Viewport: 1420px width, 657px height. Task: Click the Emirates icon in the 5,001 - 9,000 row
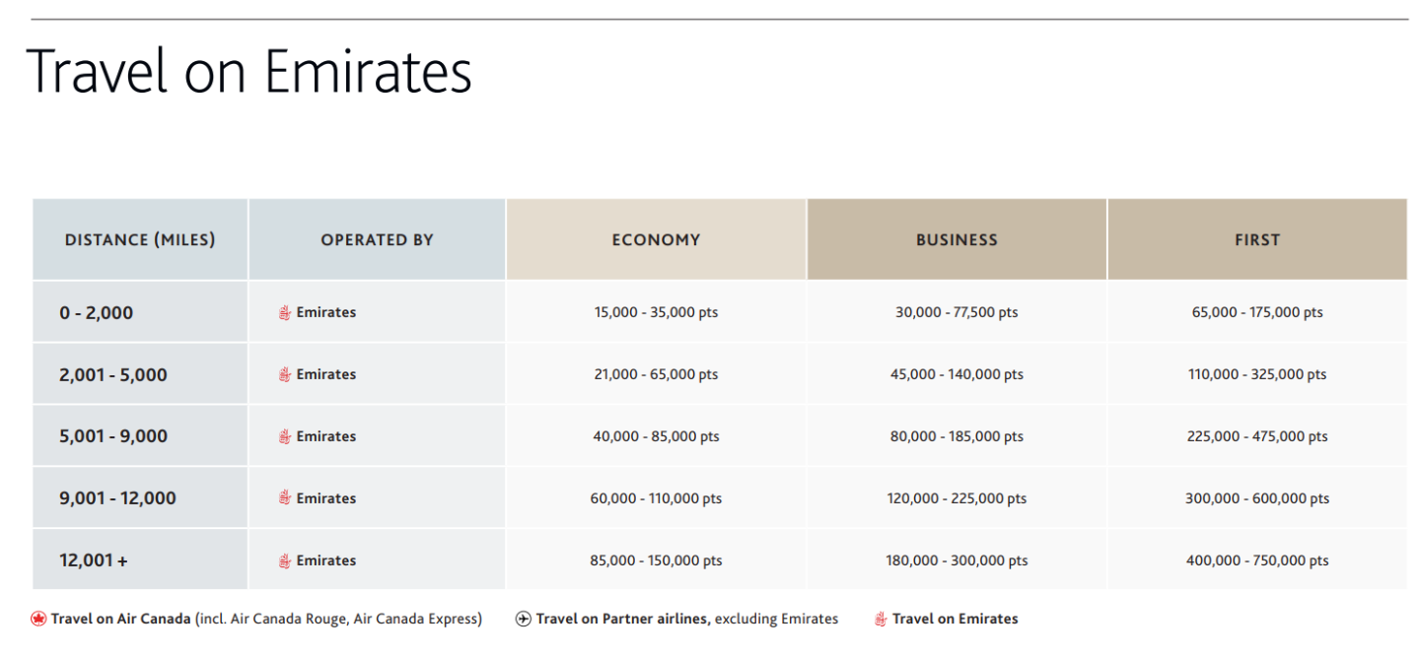pos(285,436)
